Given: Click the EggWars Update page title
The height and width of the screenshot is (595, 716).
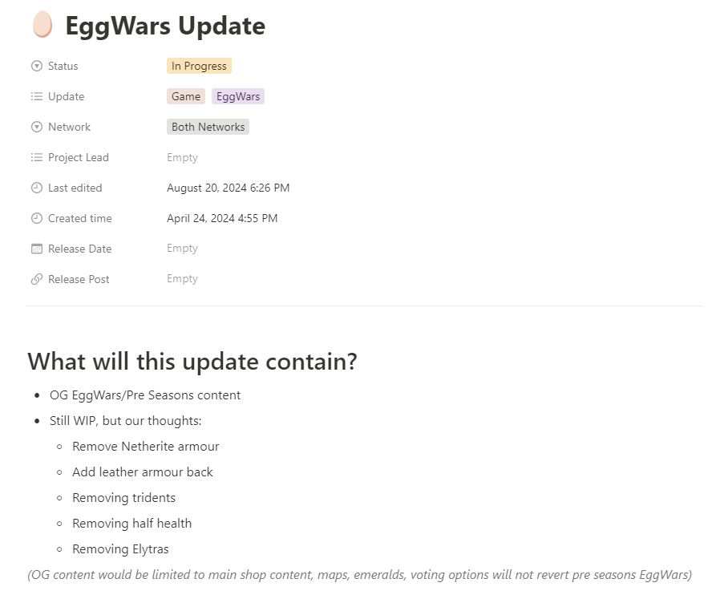Looking at the screenshot, I should (x=165, y=26).
